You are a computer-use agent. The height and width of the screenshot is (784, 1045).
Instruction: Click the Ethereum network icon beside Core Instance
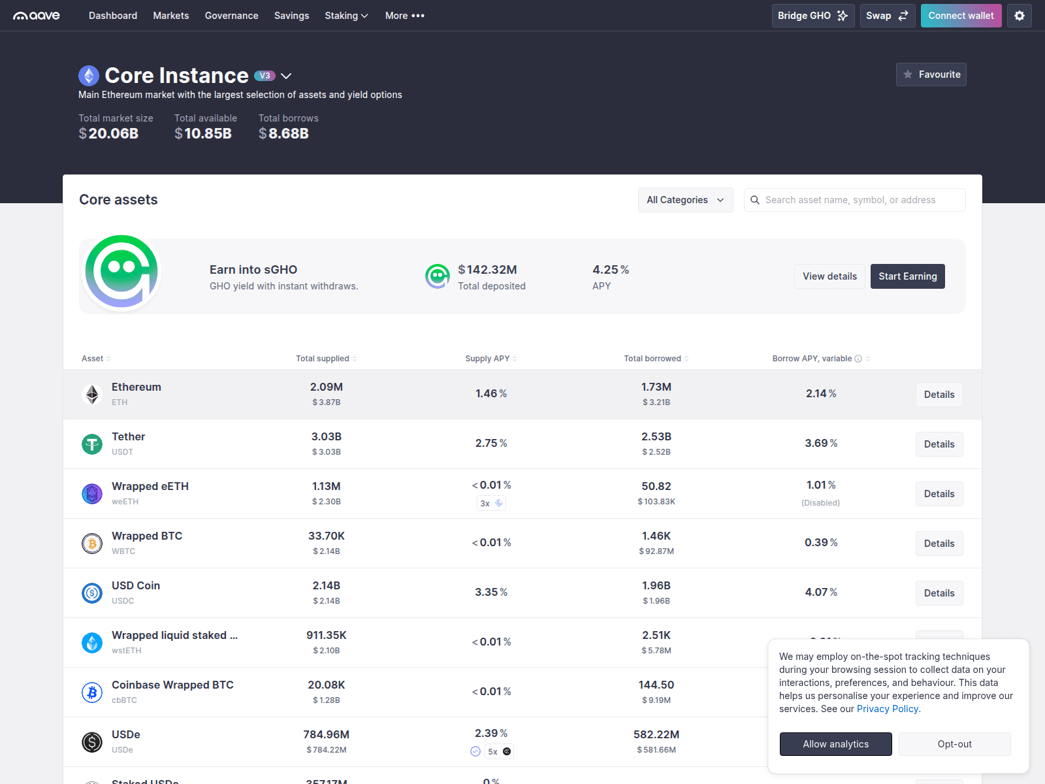89,76
